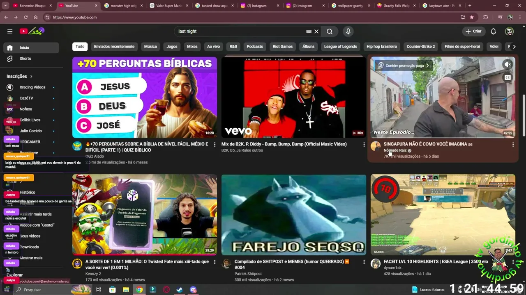
Task: Click the bookmark star icon
Action: [472, 17]
